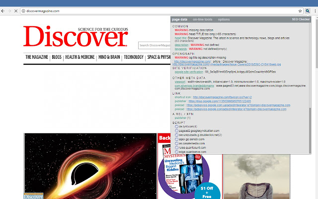Open the adservice.google.com preload link

237,109
